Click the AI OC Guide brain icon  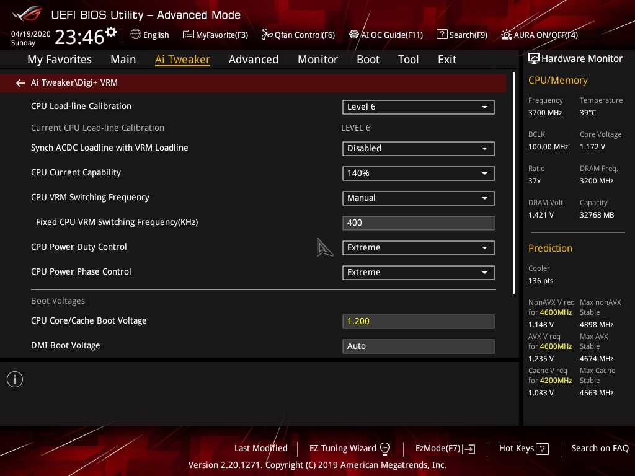tap(354, 35)
